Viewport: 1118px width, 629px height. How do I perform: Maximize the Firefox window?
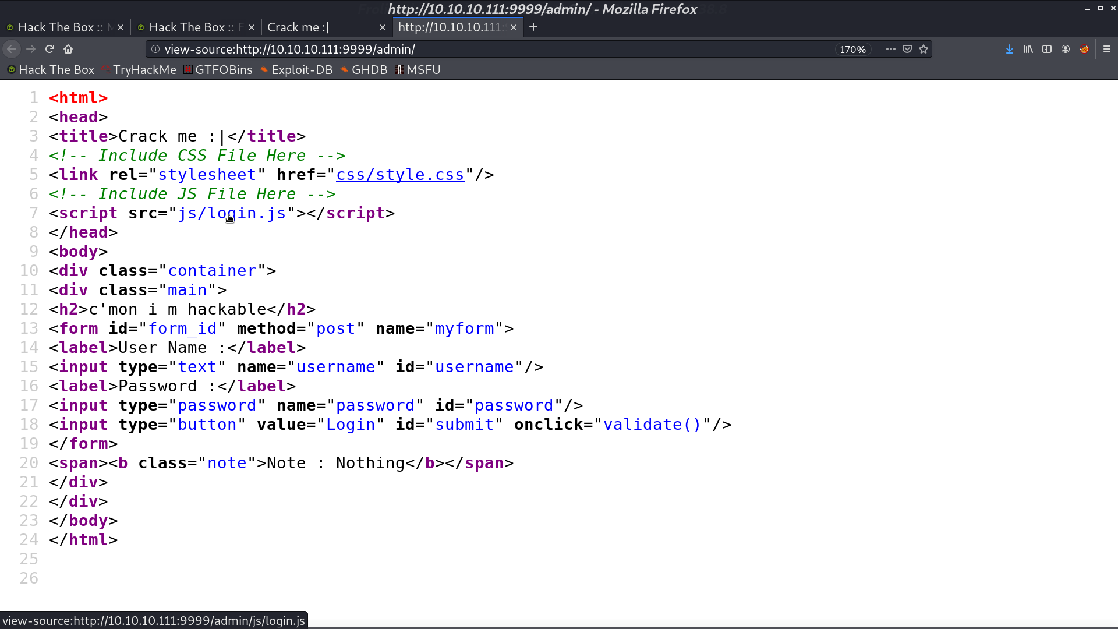coord(1100,9)
